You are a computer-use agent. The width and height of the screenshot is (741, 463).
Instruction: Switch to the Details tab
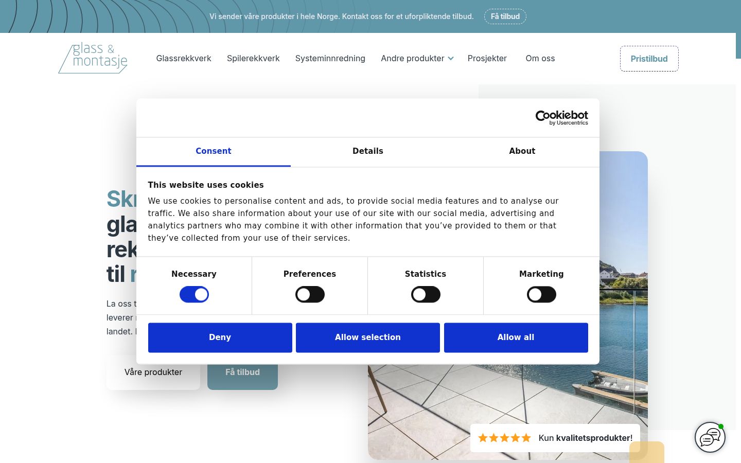[368, 151]
